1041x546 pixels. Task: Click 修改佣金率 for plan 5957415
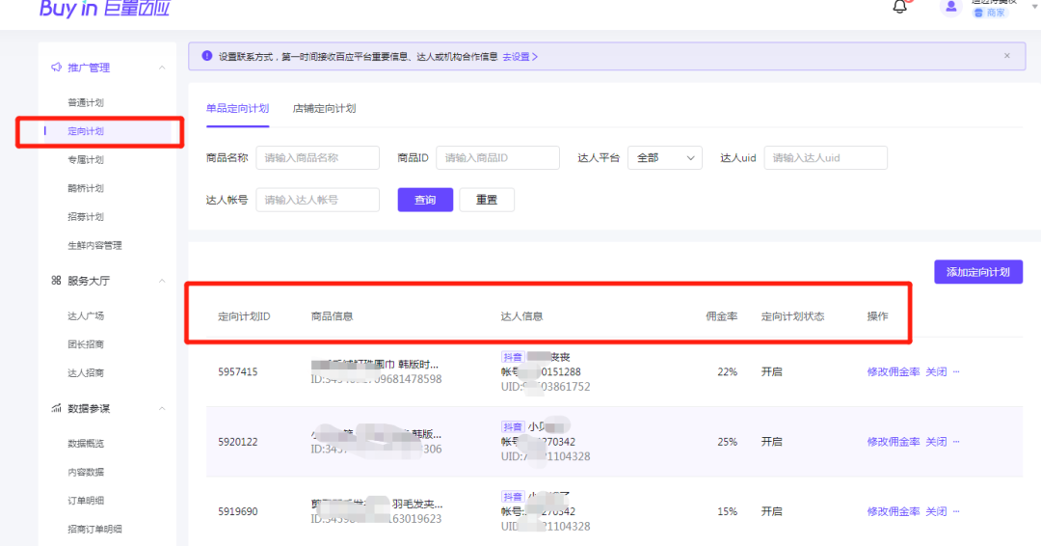893,372
